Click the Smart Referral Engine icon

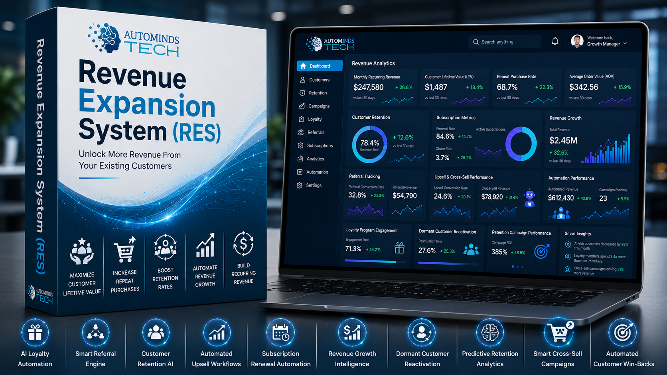[95, 333]
